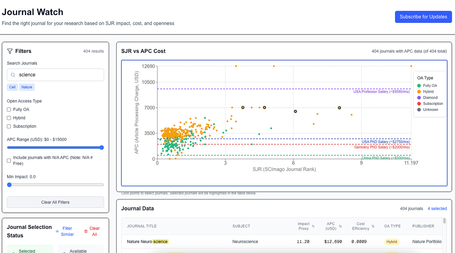
Task: Click the 11.20 impact proxy value
Action: pyautogui.click(x=303, y=242)
